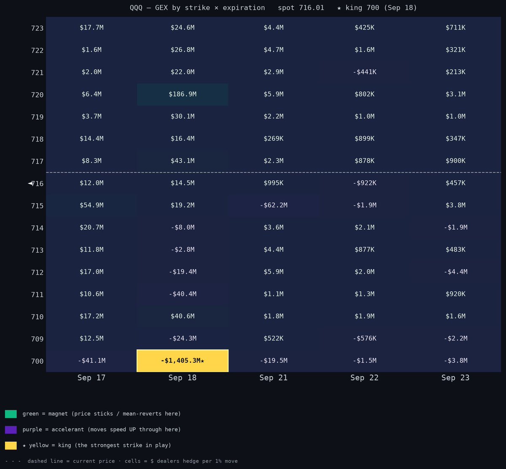Click the $43.1M cell at strike 717
506x469 pixels.
[x=183, y=161]
